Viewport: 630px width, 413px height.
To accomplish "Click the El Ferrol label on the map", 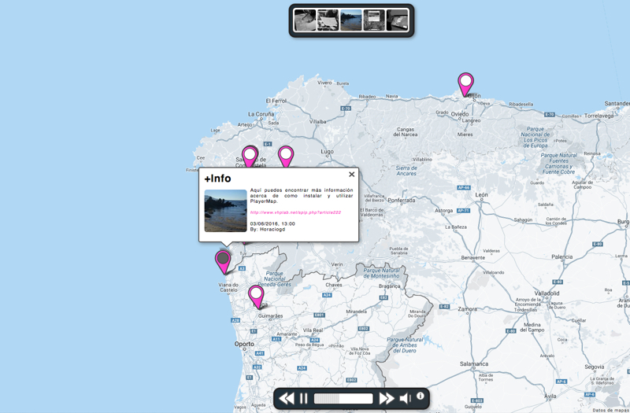I will coord(276,101).
